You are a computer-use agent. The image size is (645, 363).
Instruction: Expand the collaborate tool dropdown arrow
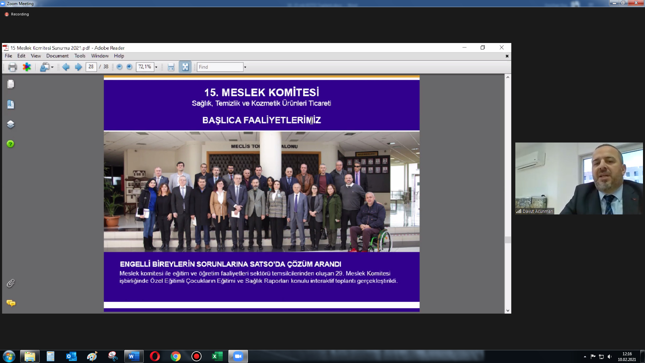pos(52,67)
